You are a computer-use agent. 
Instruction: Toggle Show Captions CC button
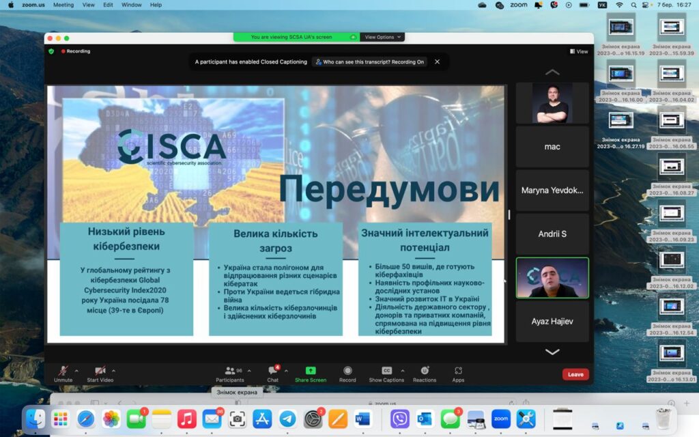386,371
